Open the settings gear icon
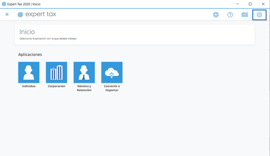 tap(259, 15)
